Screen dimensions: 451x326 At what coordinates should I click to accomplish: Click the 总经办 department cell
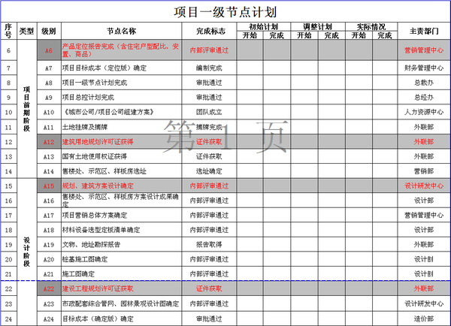tap(424, 98)
